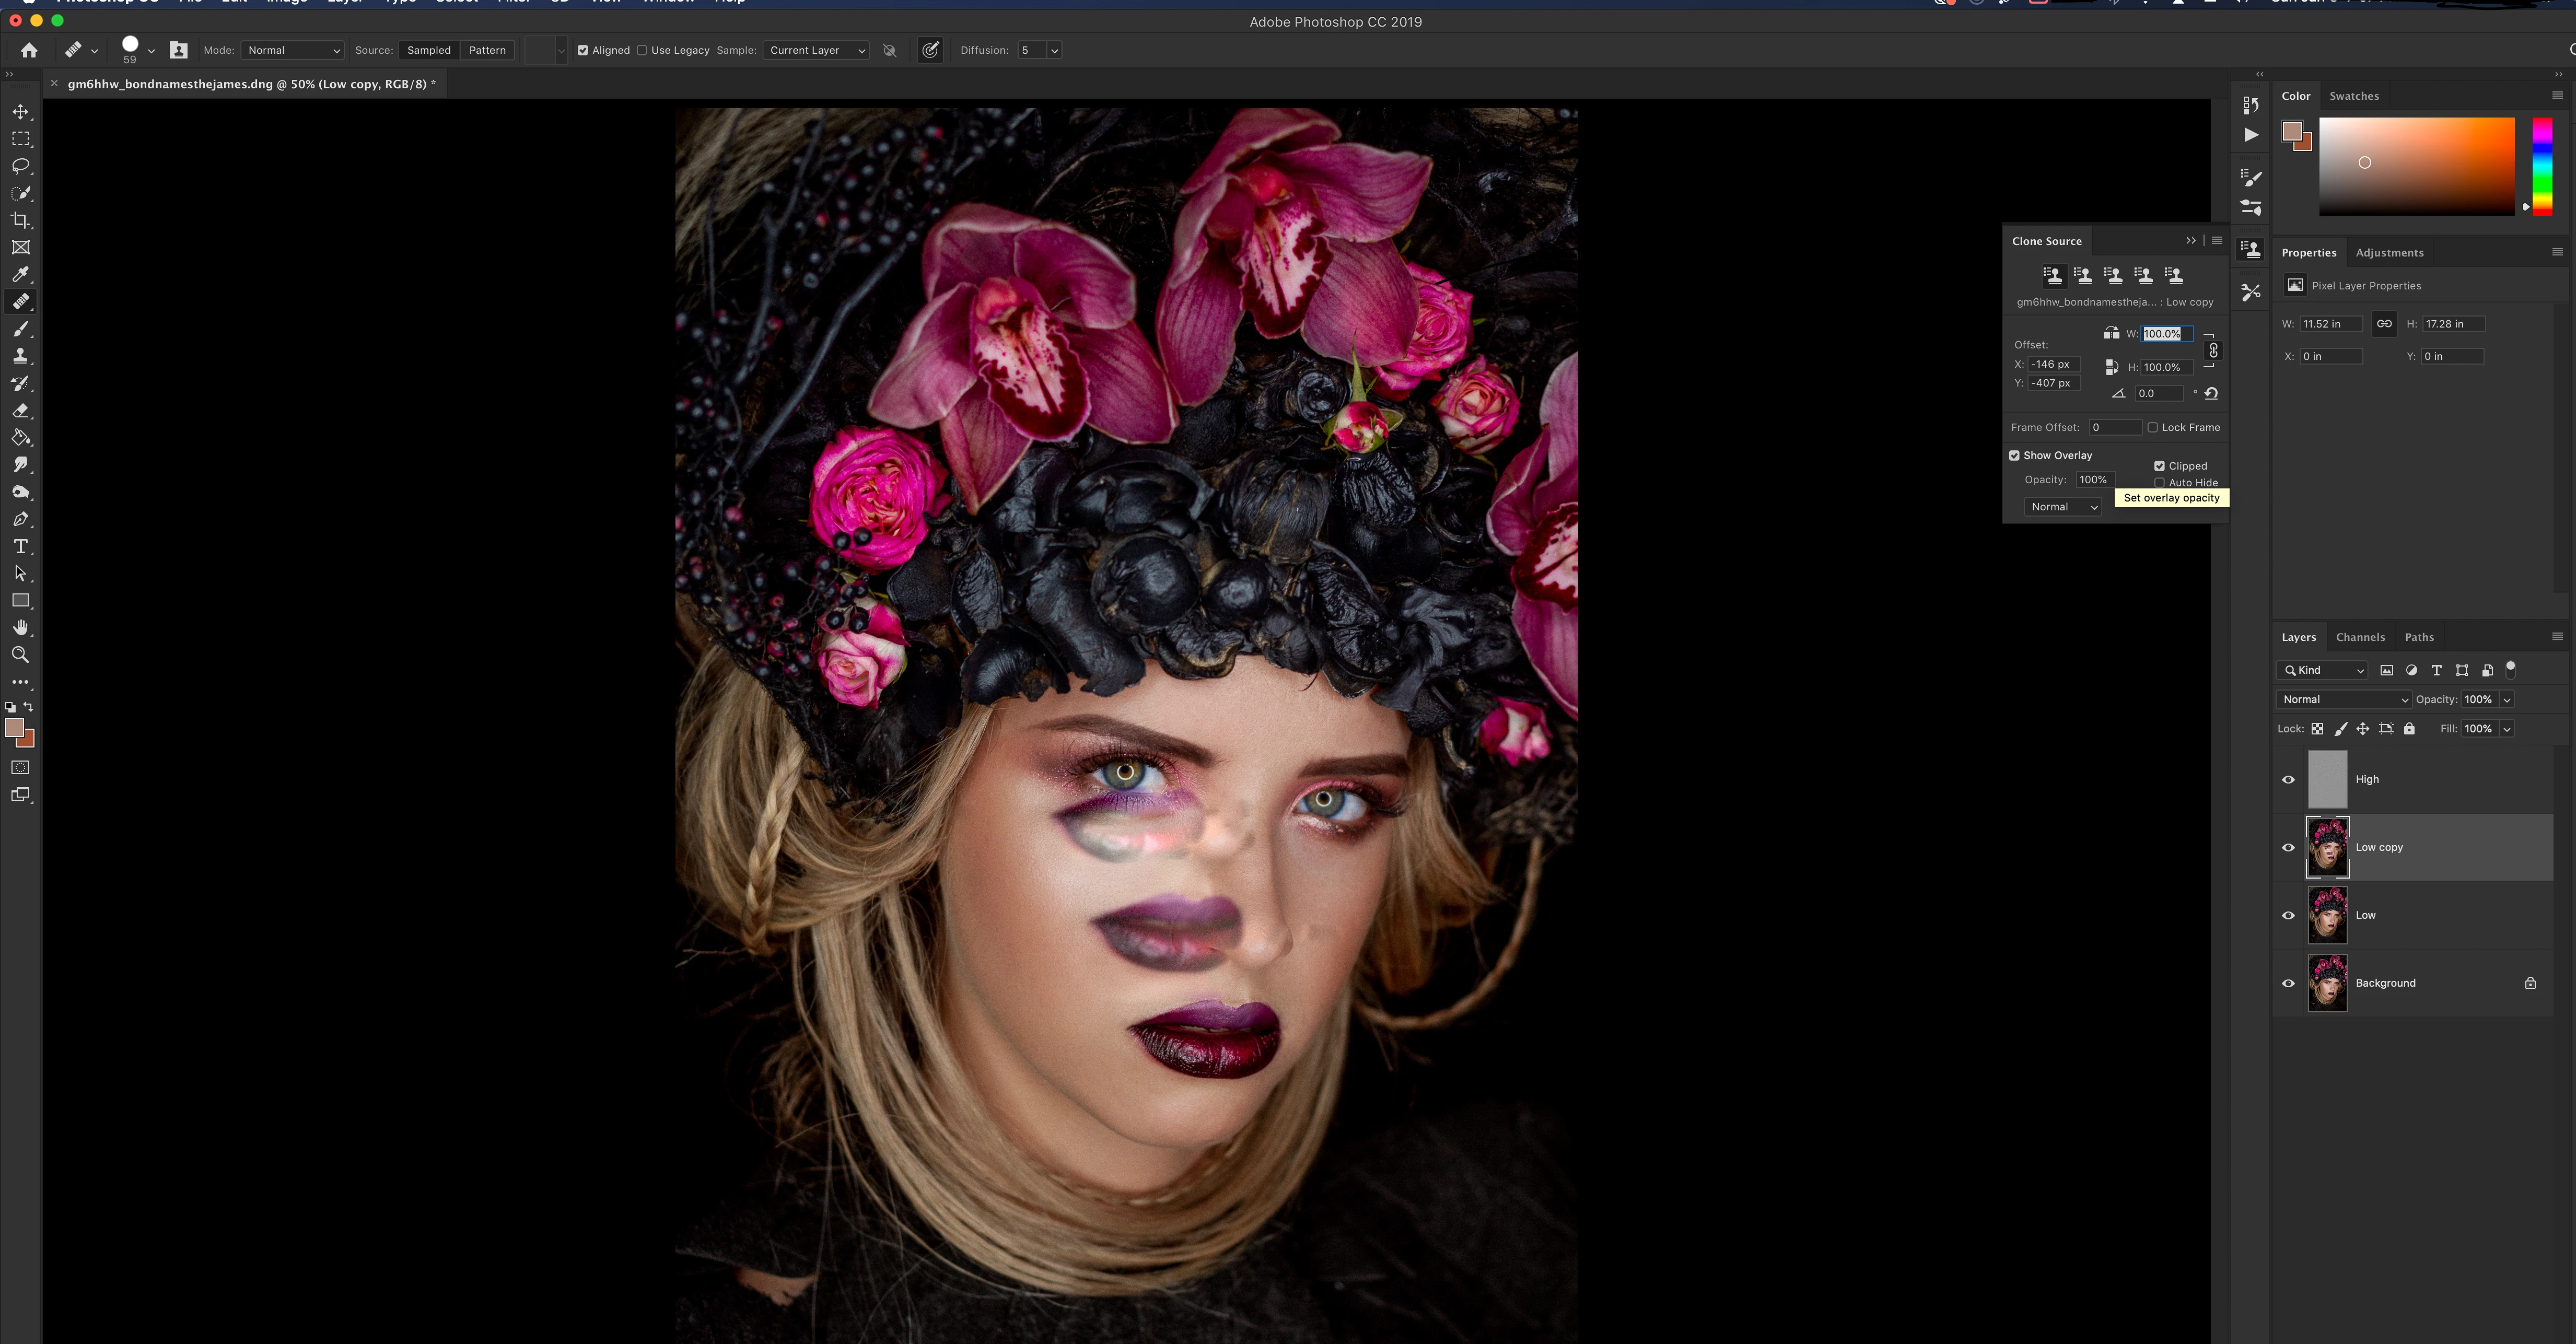Select the Crop tool
The width and height of the screenshot is (2576, 1344).
20,220
